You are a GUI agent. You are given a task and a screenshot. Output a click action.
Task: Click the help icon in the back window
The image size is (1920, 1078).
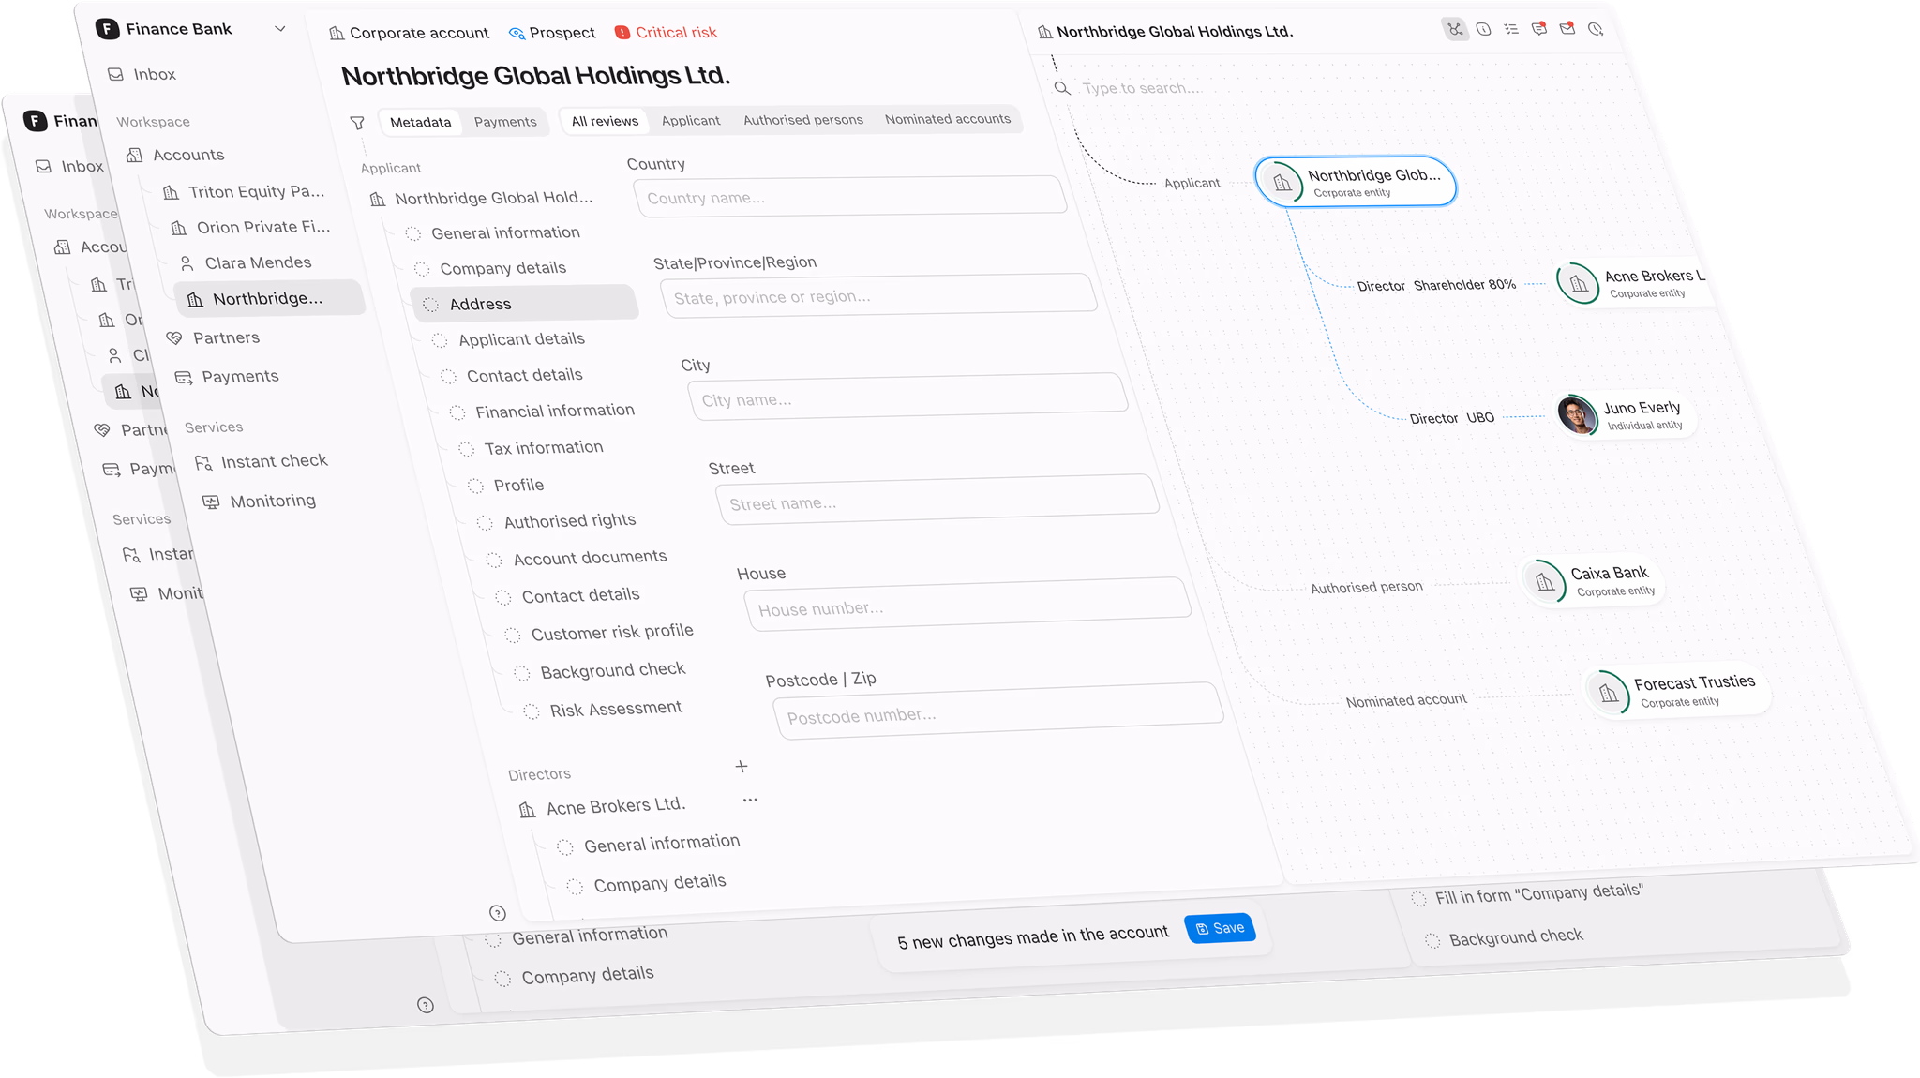(426, 1005)
